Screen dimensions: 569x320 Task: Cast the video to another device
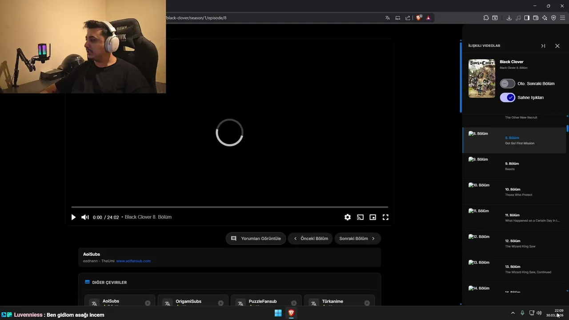(x=360, y=217)
